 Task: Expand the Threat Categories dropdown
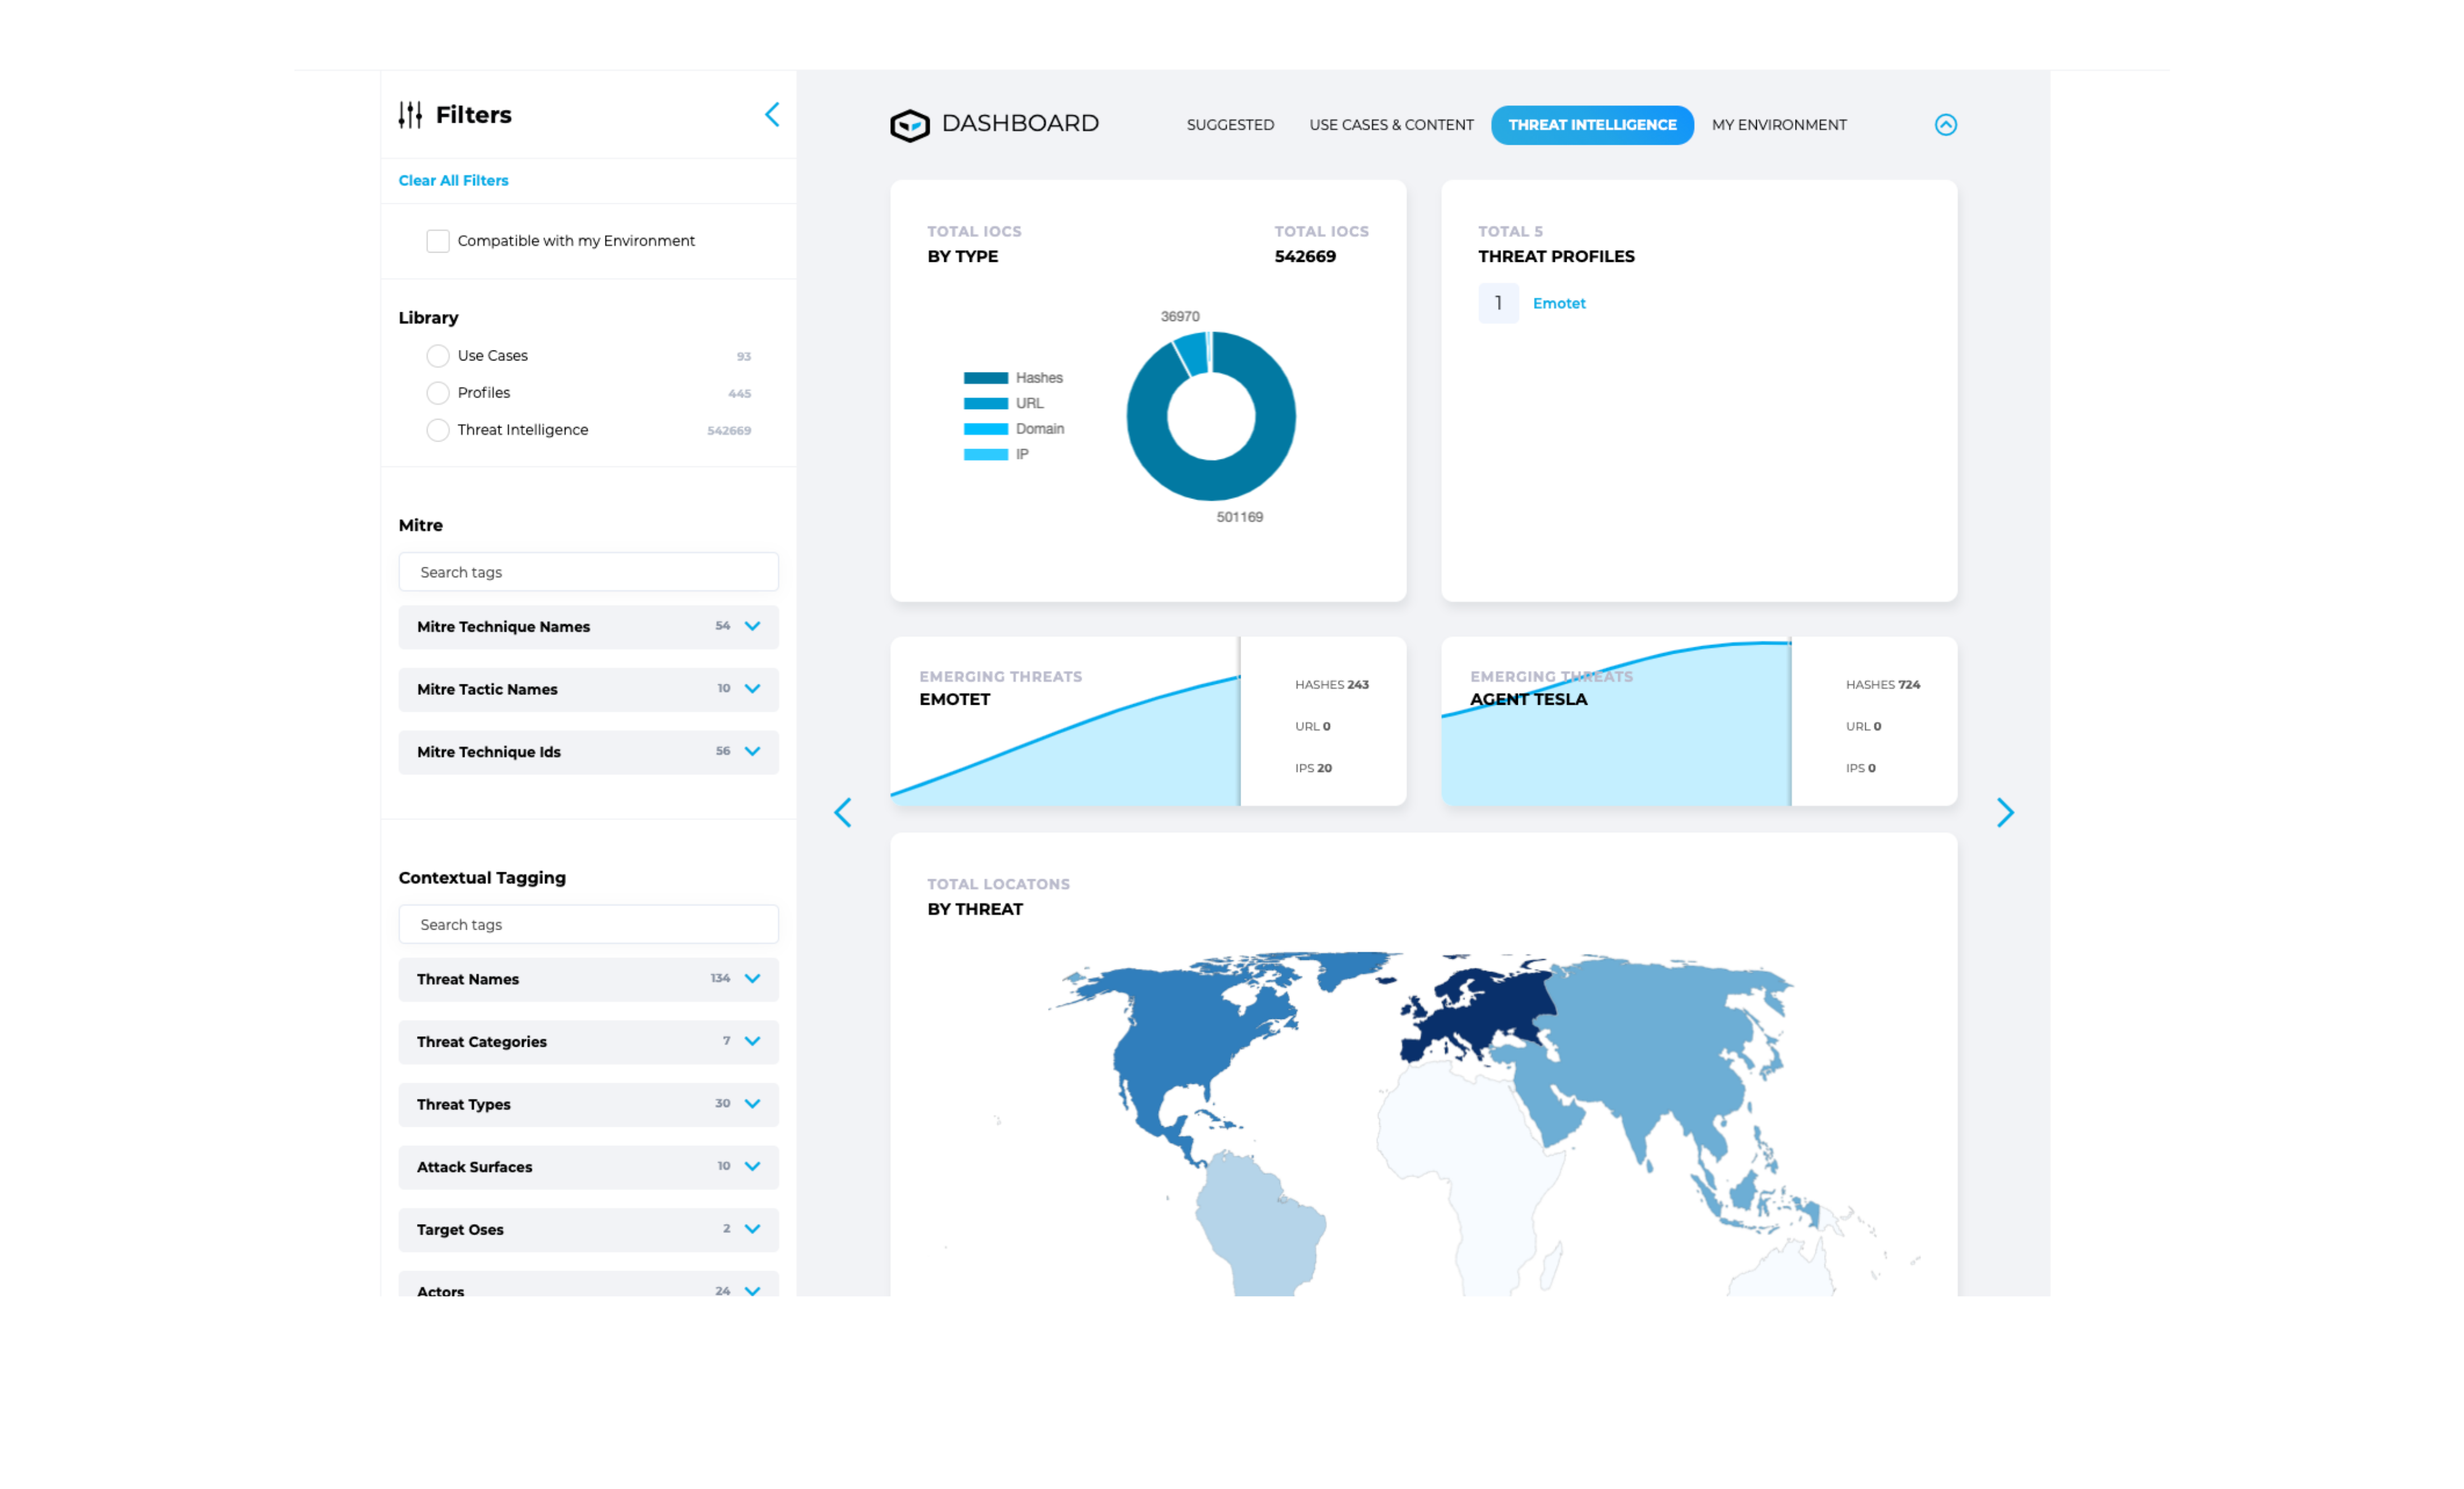pyautogui.click(x=752, y=1041)
